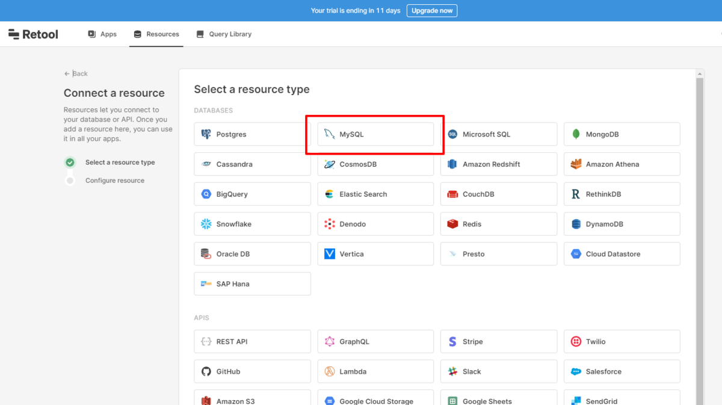Screen dimensions: 722x405
Task: Click the Redis cube icon
Action: (x=452, y=224)
